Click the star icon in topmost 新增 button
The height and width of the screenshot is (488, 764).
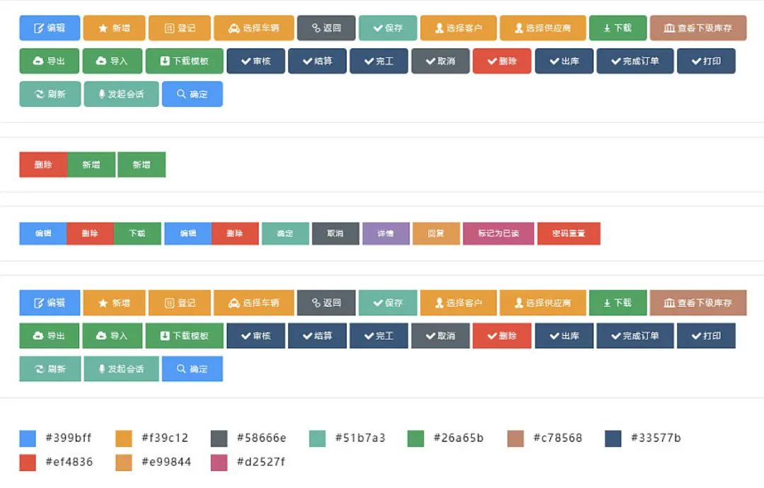click(x=103, y=28)
